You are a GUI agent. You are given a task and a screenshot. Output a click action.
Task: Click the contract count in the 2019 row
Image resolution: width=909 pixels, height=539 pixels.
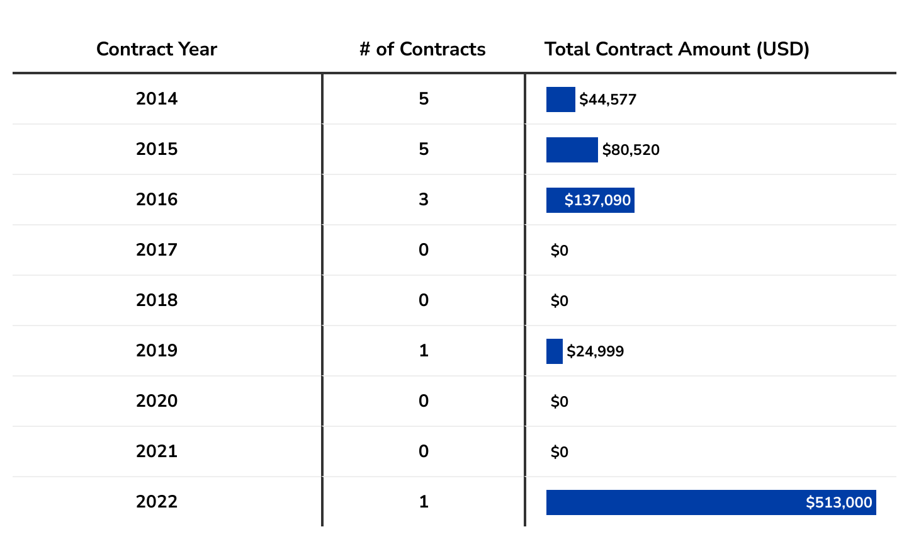coord(424,351)
